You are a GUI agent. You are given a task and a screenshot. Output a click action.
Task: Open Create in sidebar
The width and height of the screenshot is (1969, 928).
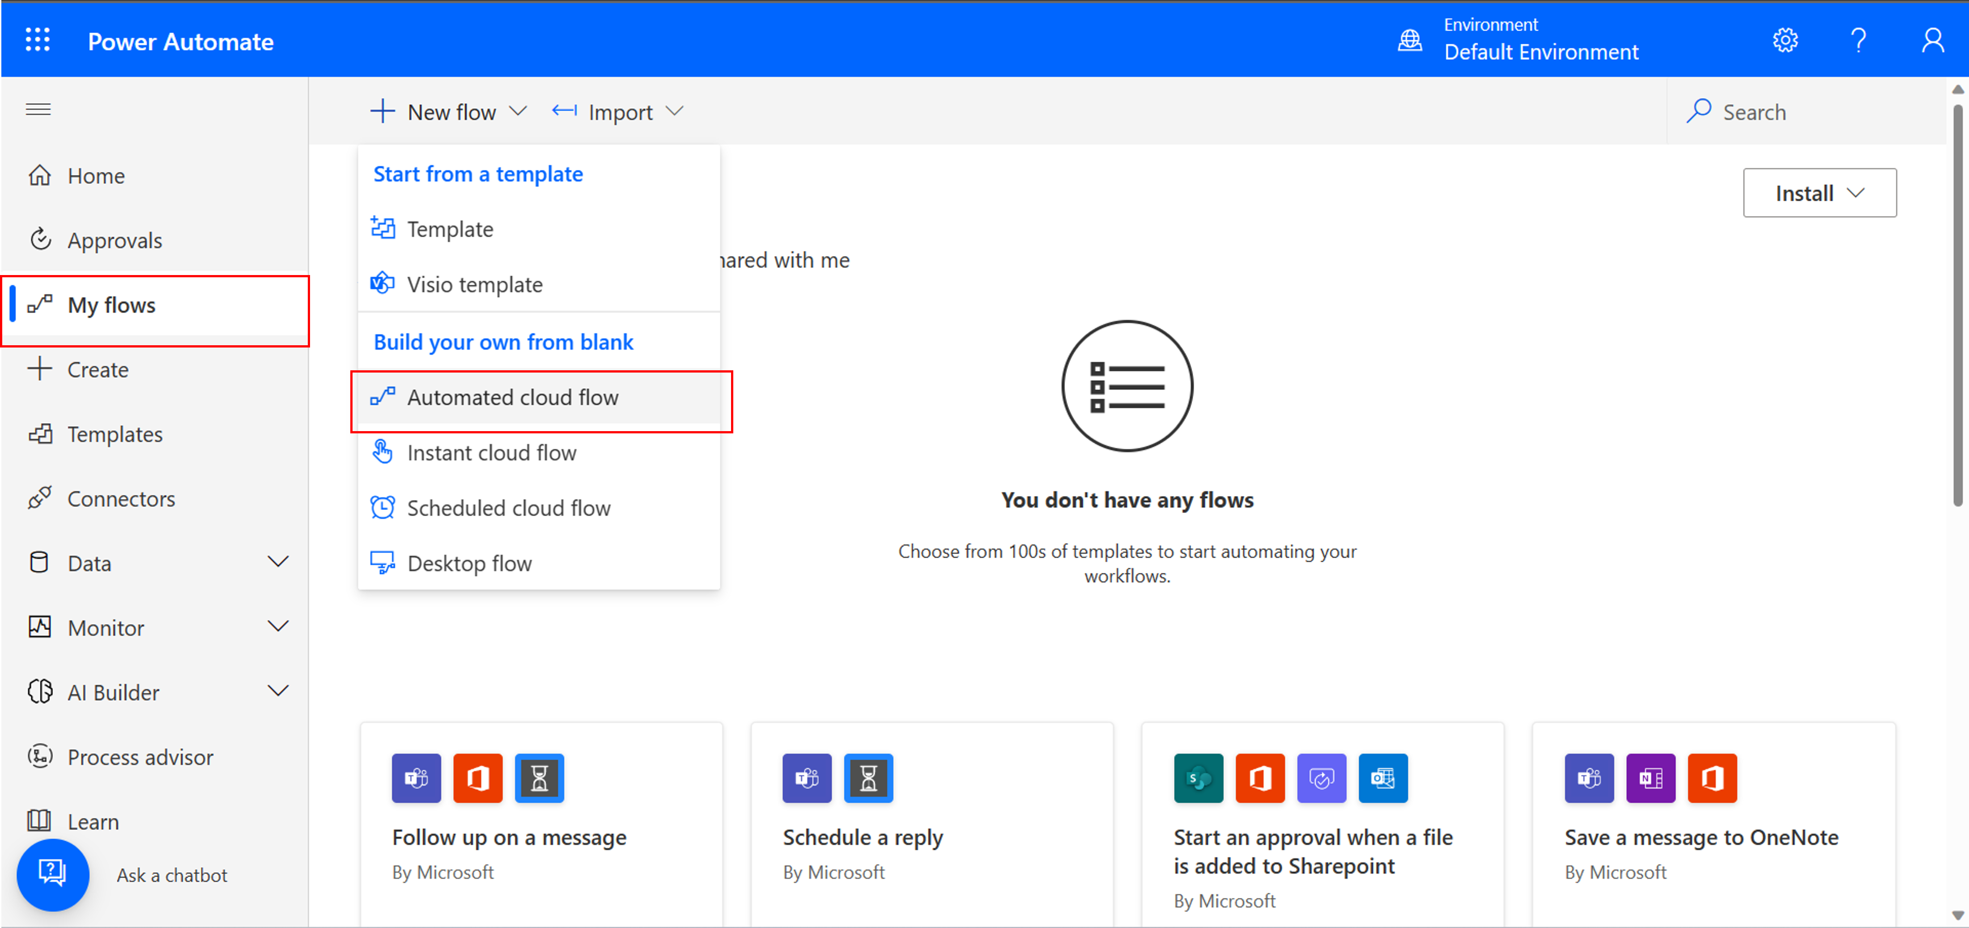pyautogui.click(x=155, y=370)
